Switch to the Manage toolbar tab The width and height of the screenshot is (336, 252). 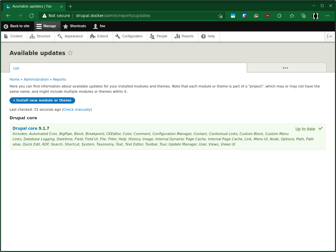pos(47,26)
